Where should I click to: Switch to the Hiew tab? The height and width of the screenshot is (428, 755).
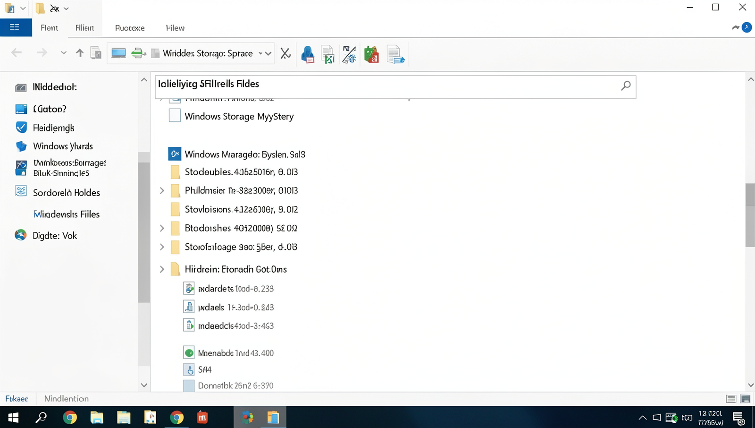175,28
